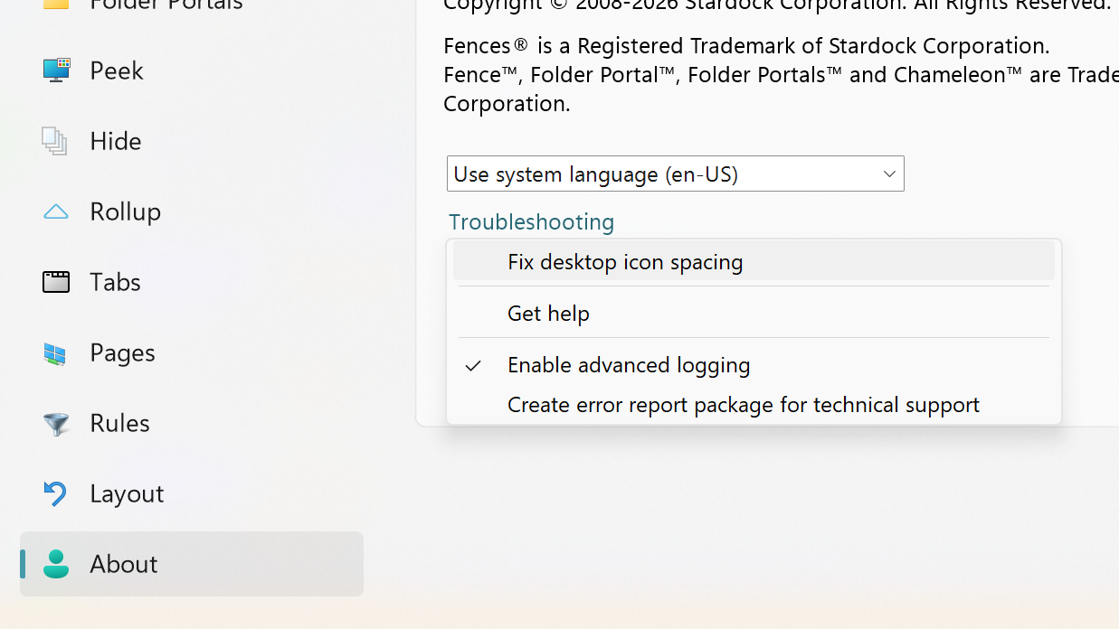Open the system language dropdown arrow
1119x629 pixels.
(x=888, y=174)
